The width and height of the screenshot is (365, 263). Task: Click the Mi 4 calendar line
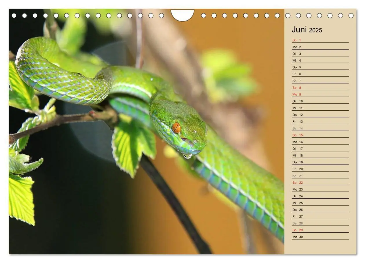click(320, 61)
